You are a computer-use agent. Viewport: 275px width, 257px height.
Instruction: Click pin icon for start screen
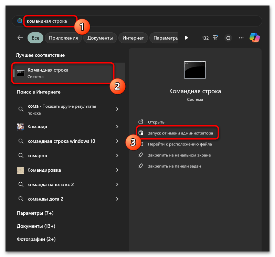pos(141,155)
